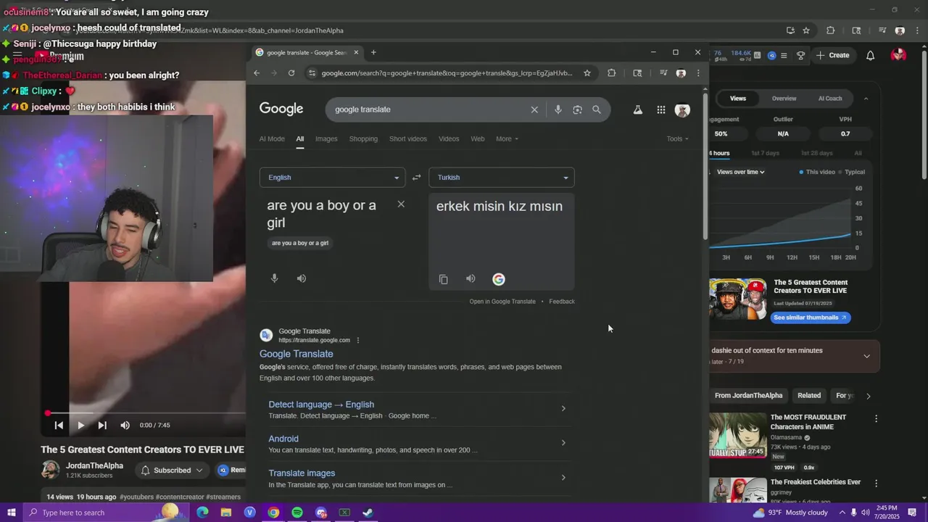The image size is (928, 522).
Task: Skip to next video in player
Action: point(102,426)
